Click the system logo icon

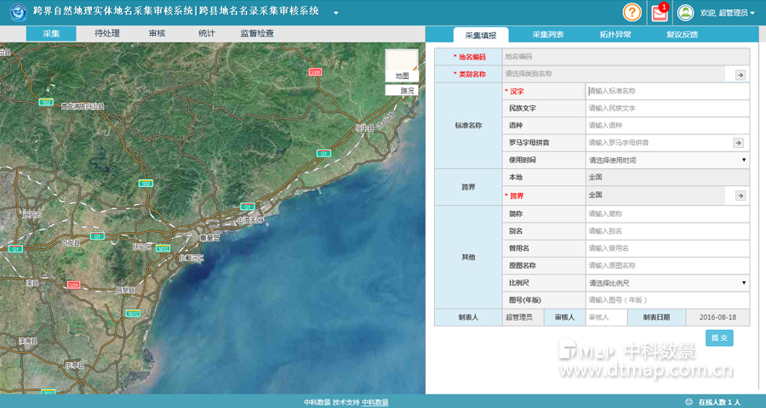click(x=13, y=12)
